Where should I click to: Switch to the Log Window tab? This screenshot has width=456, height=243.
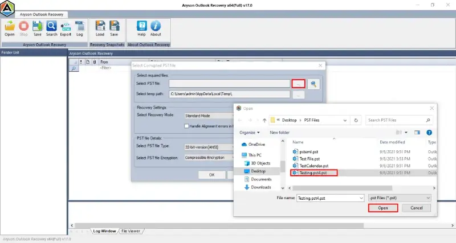click(x=104, y=231)
